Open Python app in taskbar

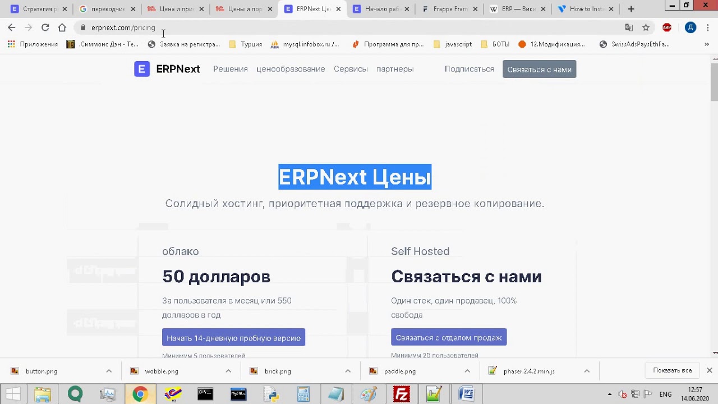[271, 394]
